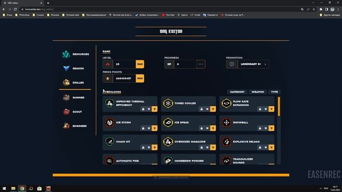
Task: Click the Level number input field
Action: pos(125,64)
